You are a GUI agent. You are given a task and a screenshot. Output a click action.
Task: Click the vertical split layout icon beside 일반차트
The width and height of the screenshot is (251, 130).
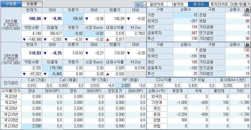tap(144, 4)
